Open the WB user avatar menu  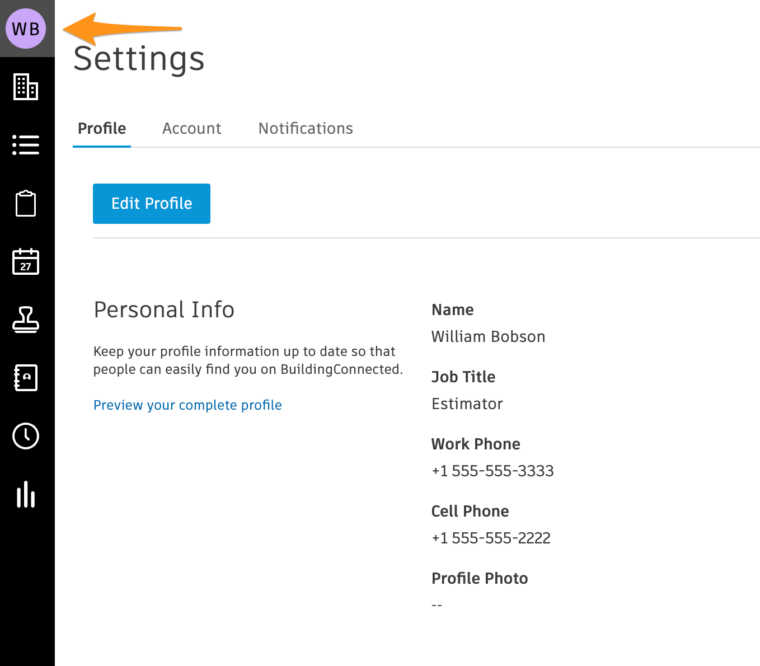26,29
